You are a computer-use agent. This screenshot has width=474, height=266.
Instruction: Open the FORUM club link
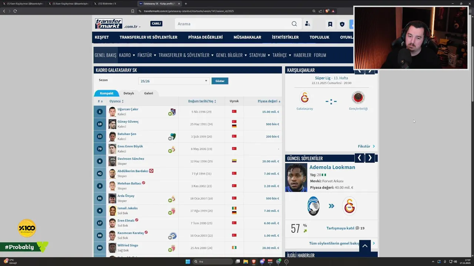pos(320,55)
